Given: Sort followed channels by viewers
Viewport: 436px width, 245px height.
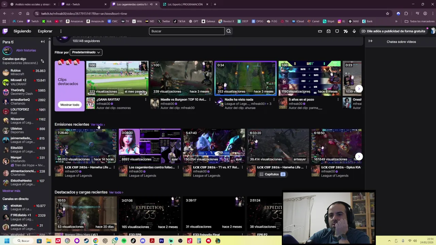Looking at the screenshot, I should [x=42, y=61].
